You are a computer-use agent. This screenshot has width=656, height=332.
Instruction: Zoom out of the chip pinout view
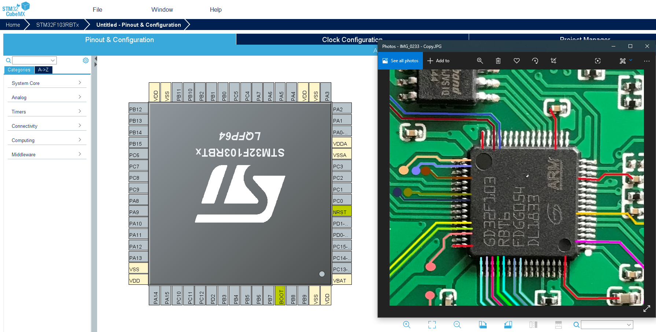click(457, 325)
